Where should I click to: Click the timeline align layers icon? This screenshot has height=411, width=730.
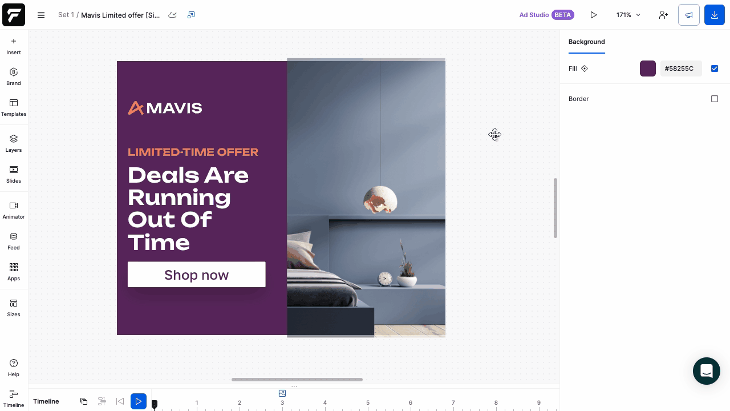click(x=102, y=401)
